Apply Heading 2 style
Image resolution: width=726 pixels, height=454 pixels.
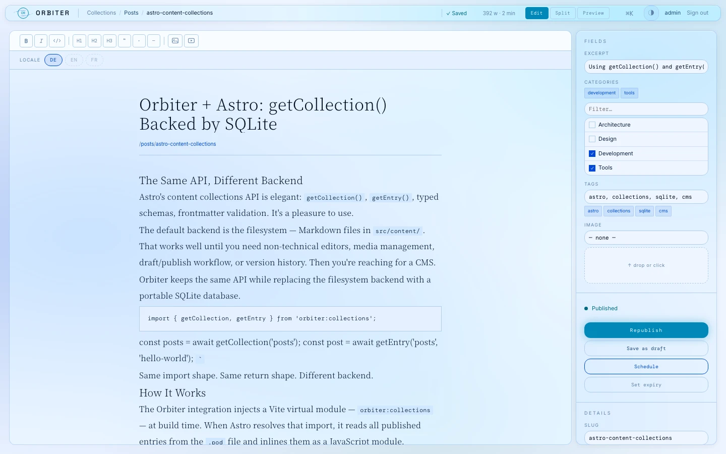[94, 41]
